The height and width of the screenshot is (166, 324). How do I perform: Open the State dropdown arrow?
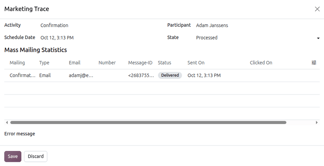(x=318, y=38)
